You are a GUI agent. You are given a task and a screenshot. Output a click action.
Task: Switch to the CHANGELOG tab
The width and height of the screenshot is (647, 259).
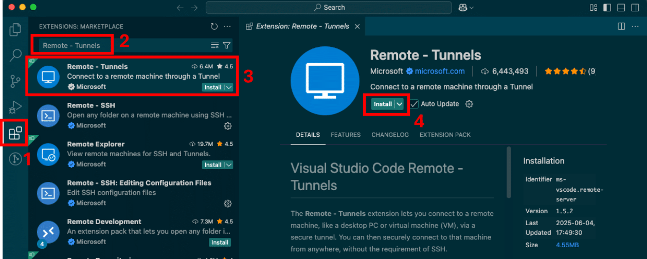390,135
